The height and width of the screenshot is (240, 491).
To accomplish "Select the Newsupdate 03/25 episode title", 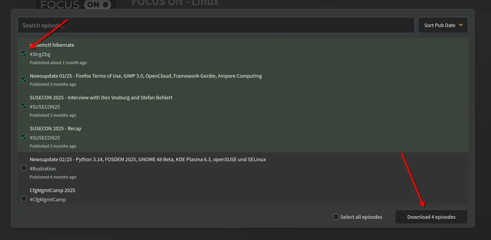I will click(146, 76).
